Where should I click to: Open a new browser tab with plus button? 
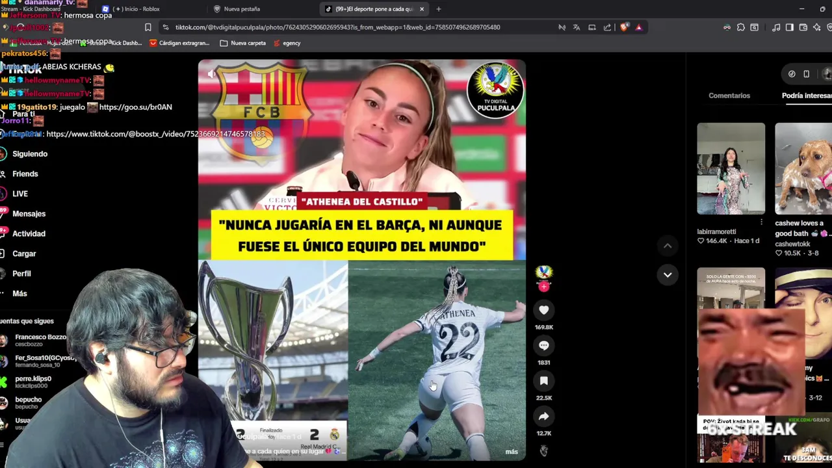(x=439, y=9)
